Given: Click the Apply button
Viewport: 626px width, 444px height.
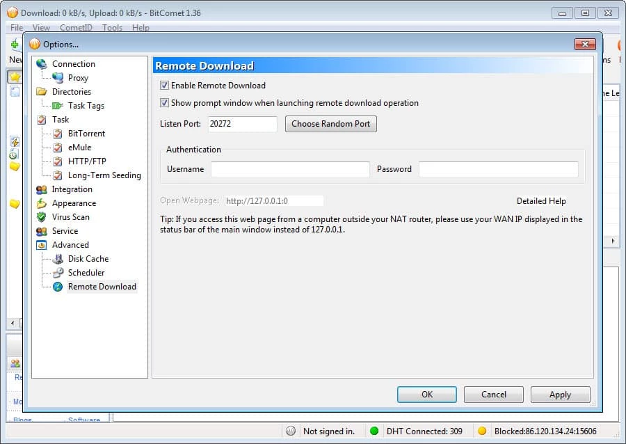Looking at the screenshot, I should click(560, 395).
